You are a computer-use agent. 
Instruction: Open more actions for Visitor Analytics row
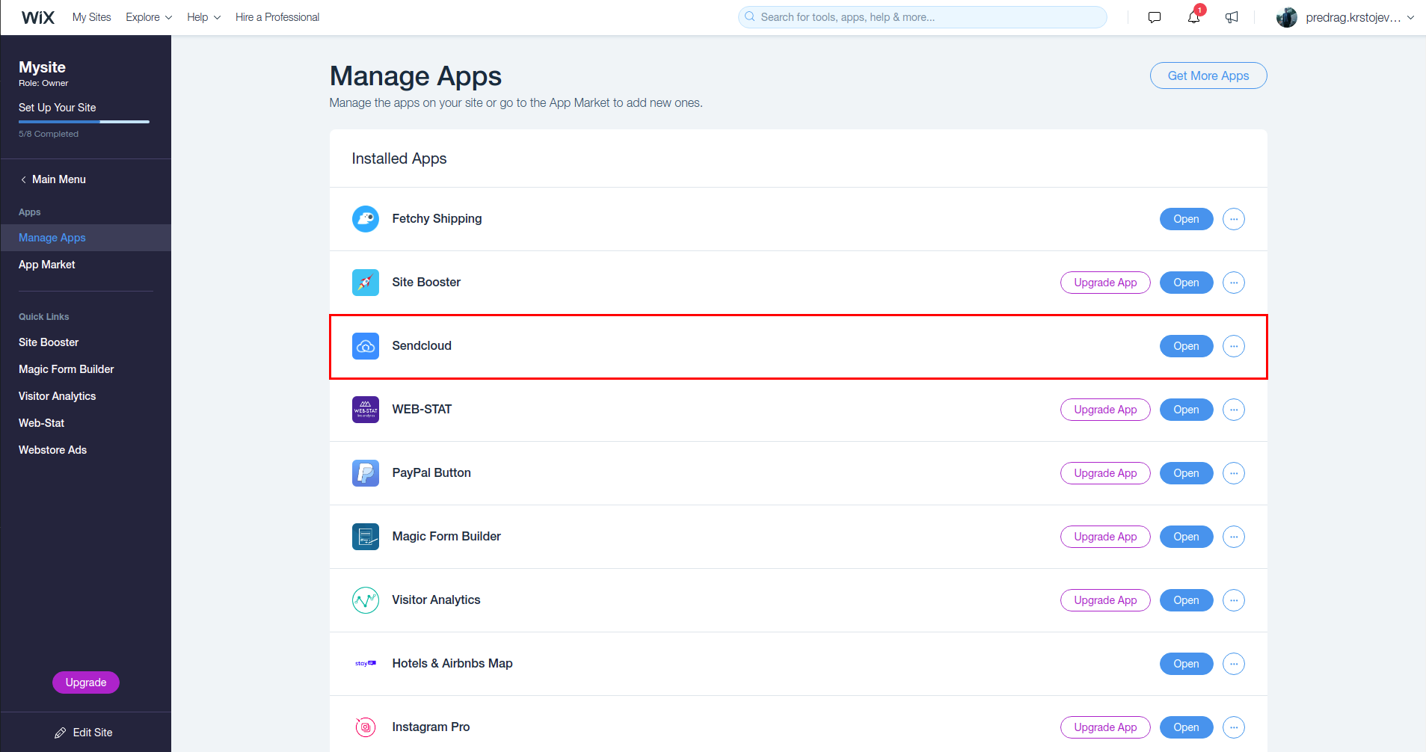(x=1234, y=600)
